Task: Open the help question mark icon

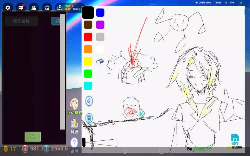Action: (x=74, y=142)
